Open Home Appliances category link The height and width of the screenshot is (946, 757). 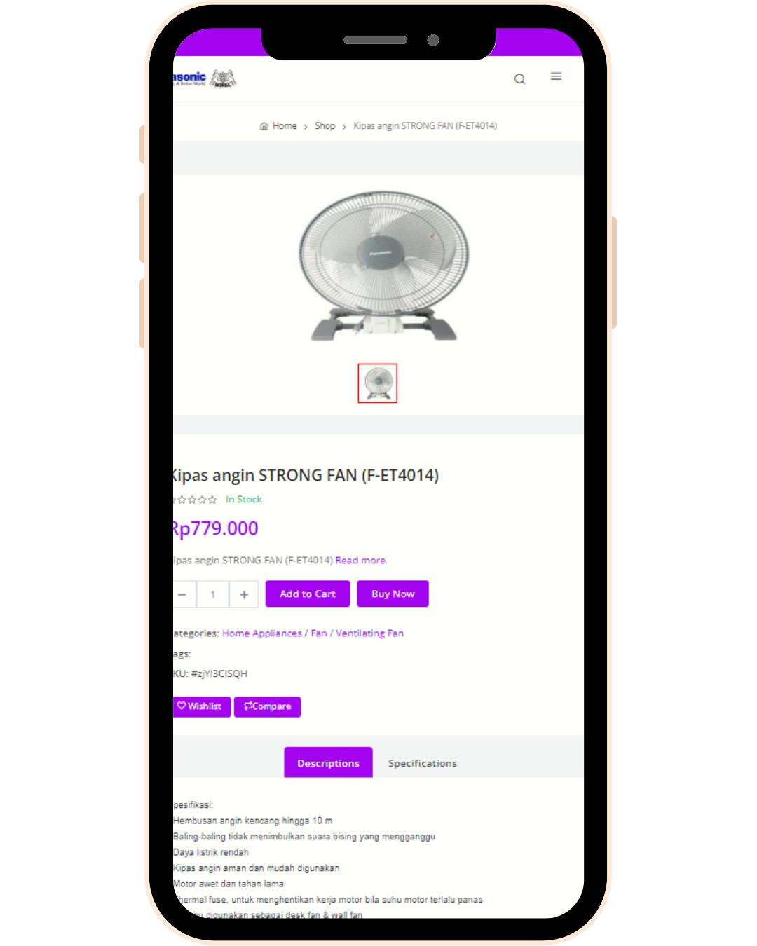(262, 633)
